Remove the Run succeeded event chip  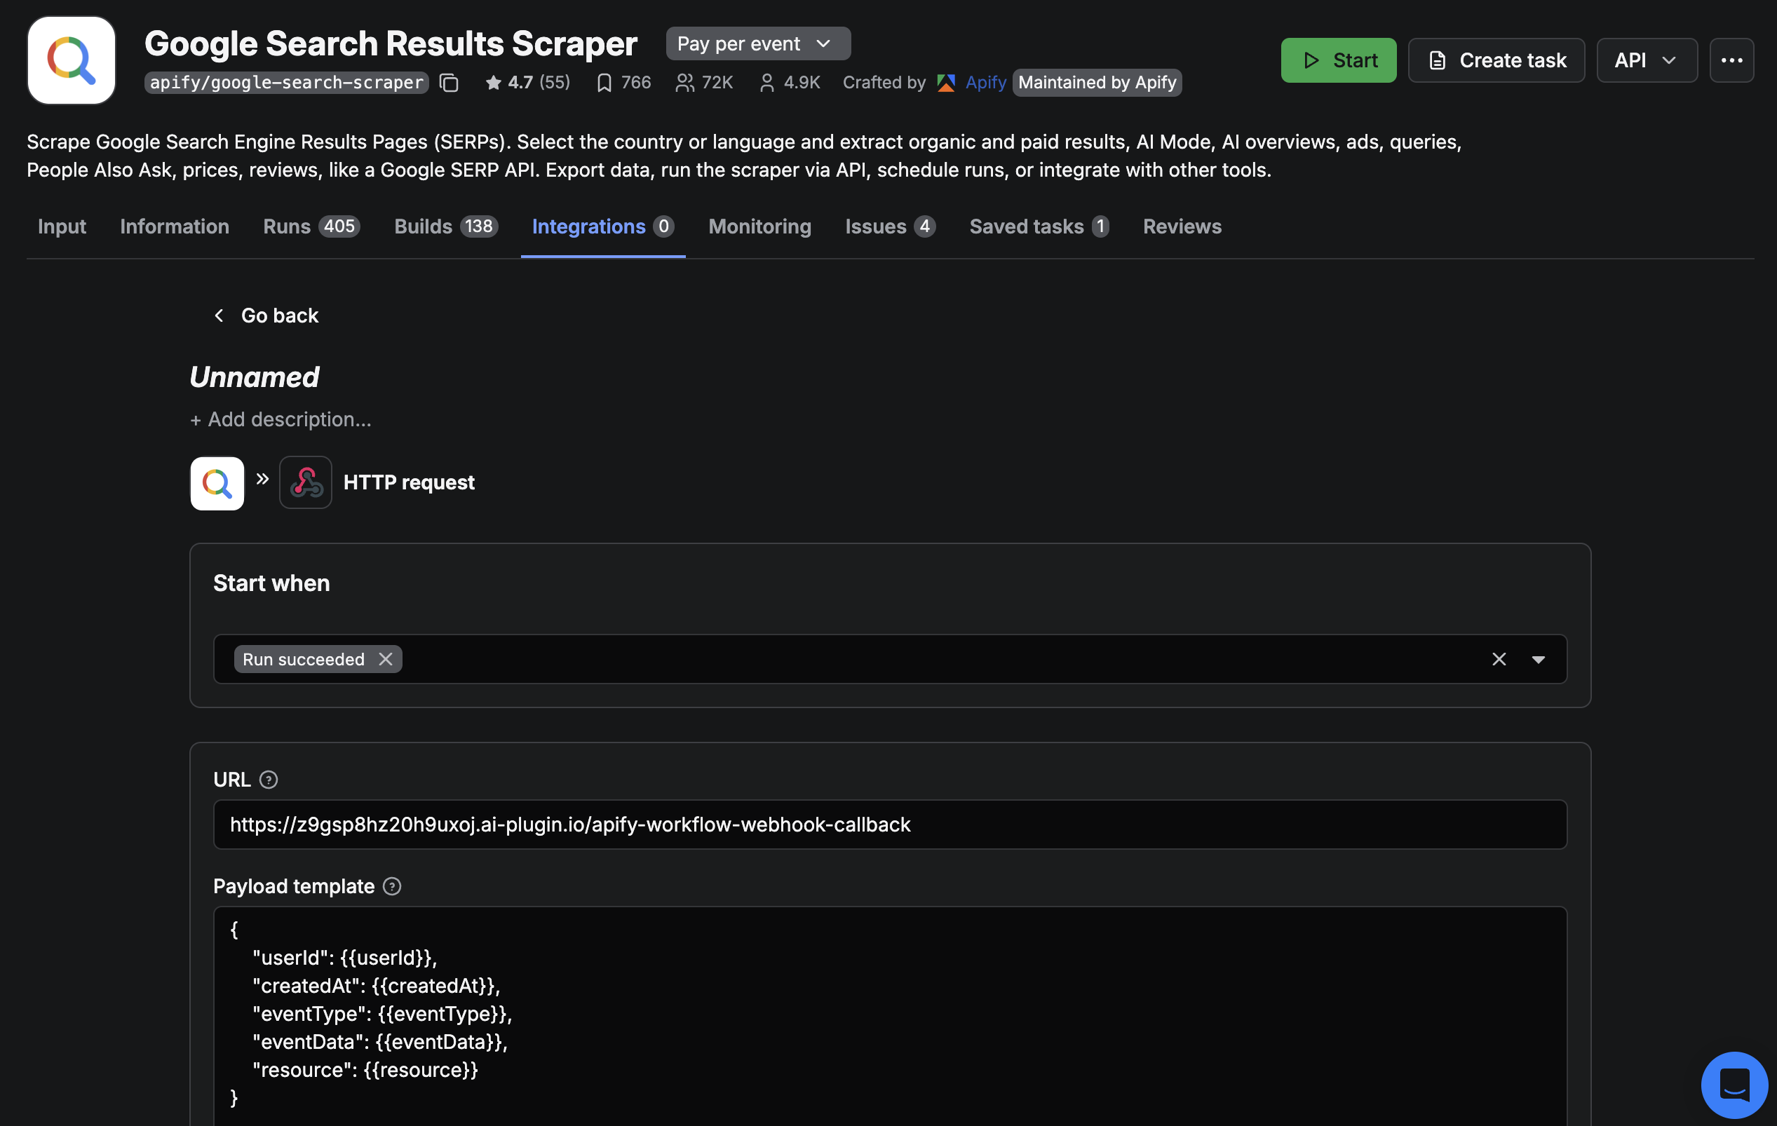(385, 659)
